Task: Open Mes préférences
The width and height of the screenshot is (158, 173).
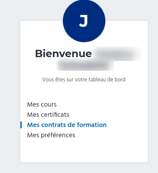Action: tap(51, 135)
